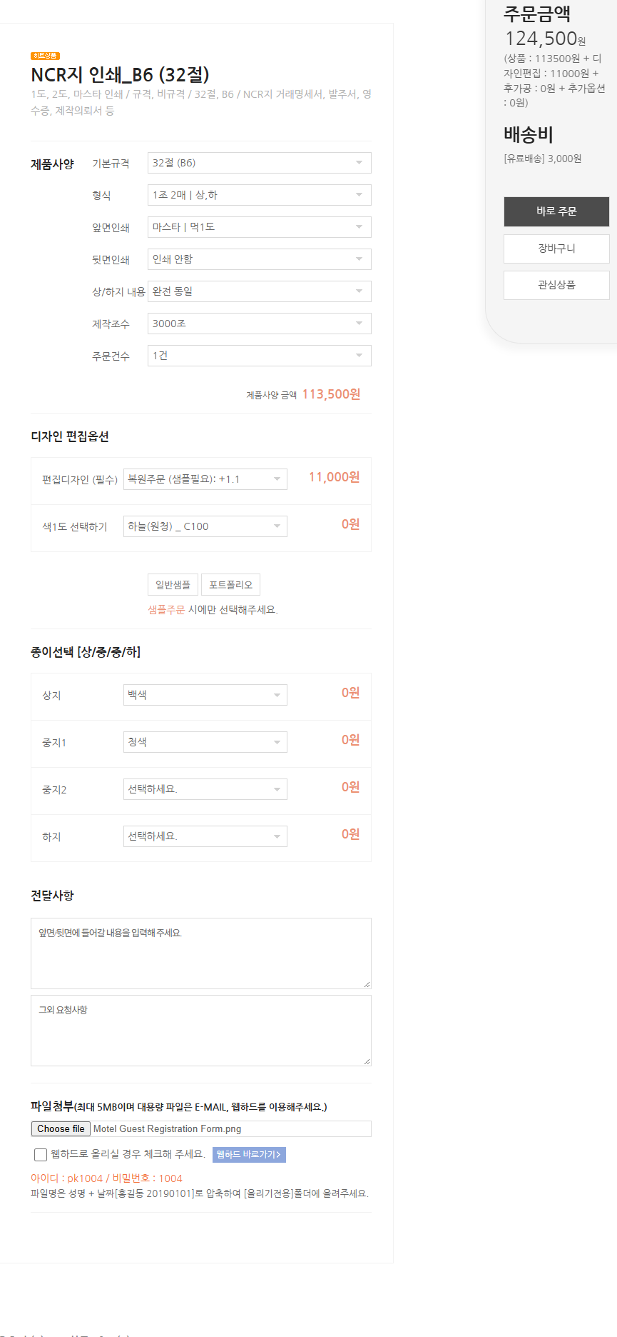
Task: Open the 웹하드 바로가기 link
Action: 249,1154
